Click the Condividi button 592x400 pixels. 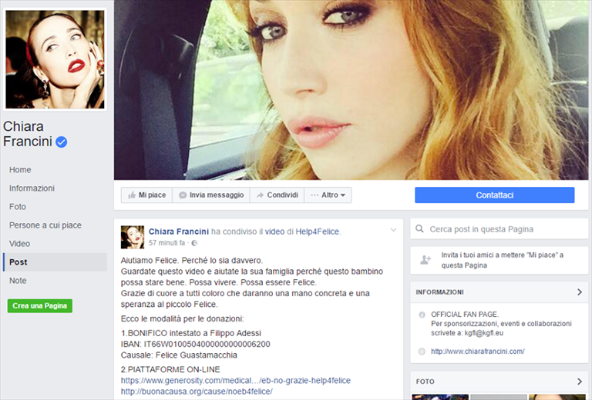[x=277, y=195]
